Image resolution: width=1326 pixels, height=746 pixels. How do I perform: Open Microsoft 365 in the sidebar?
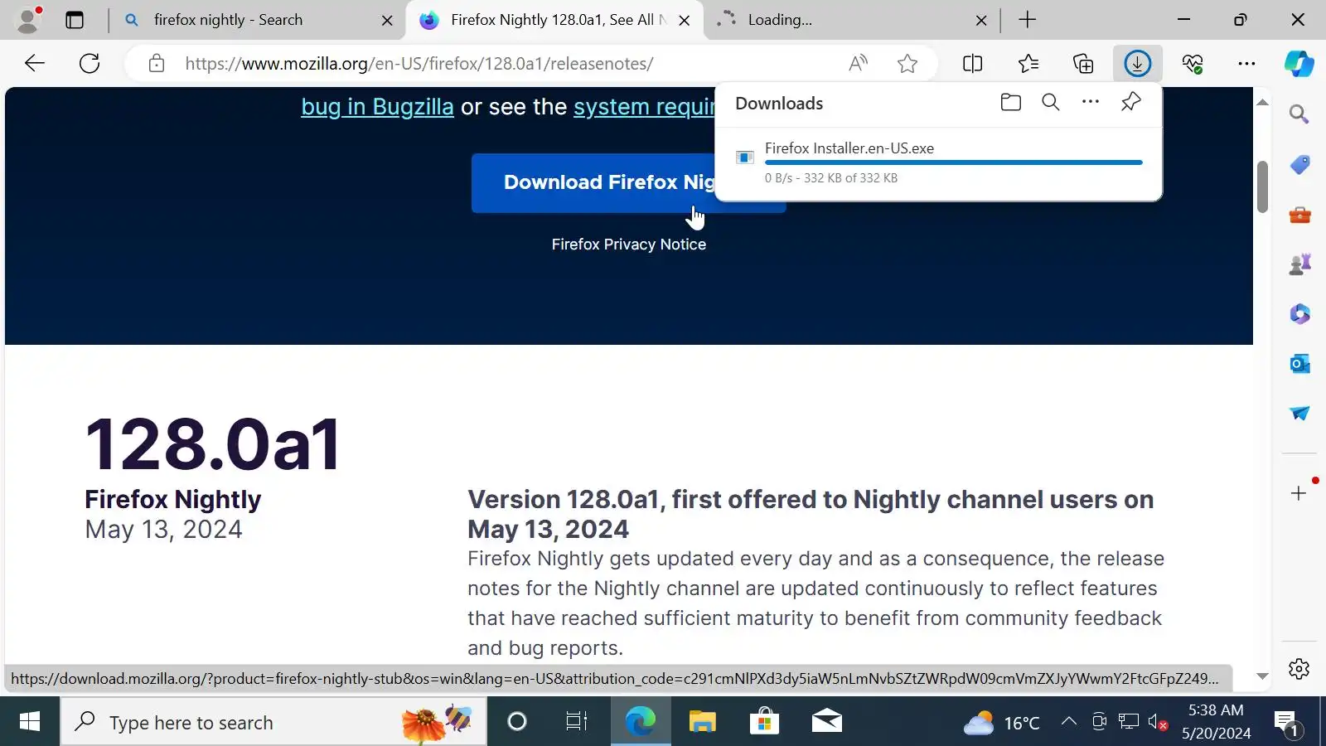(x=1299, y=314)
